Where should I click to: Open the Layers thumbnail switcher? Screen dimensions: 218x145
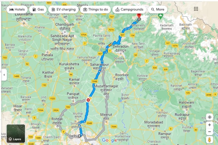point(16,133)
